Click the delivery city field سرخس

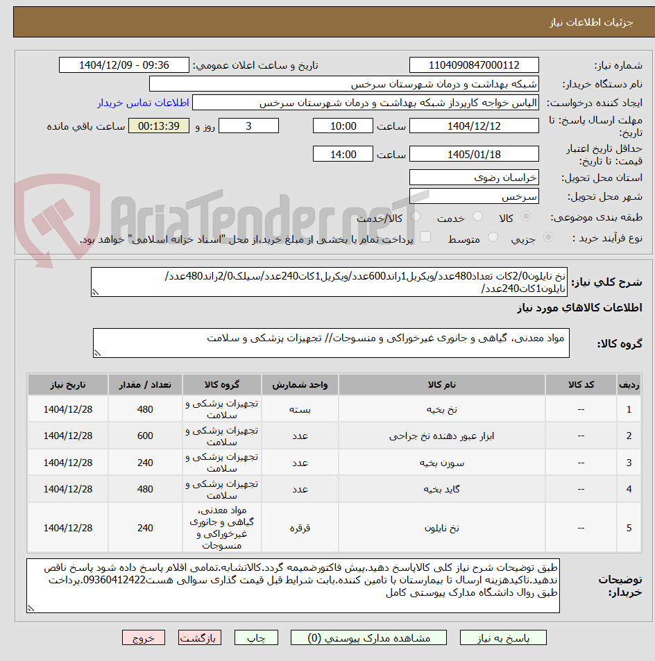[474, 196]
